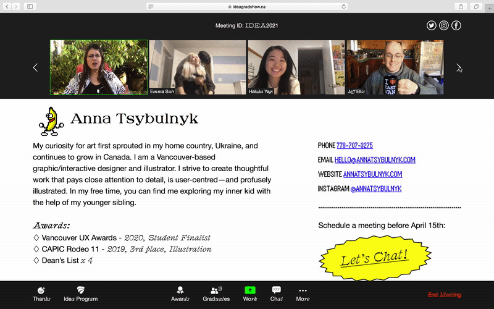Viewport: 494px width, 309px height.
Task: Show next video participants arrow
Action: 459,67
